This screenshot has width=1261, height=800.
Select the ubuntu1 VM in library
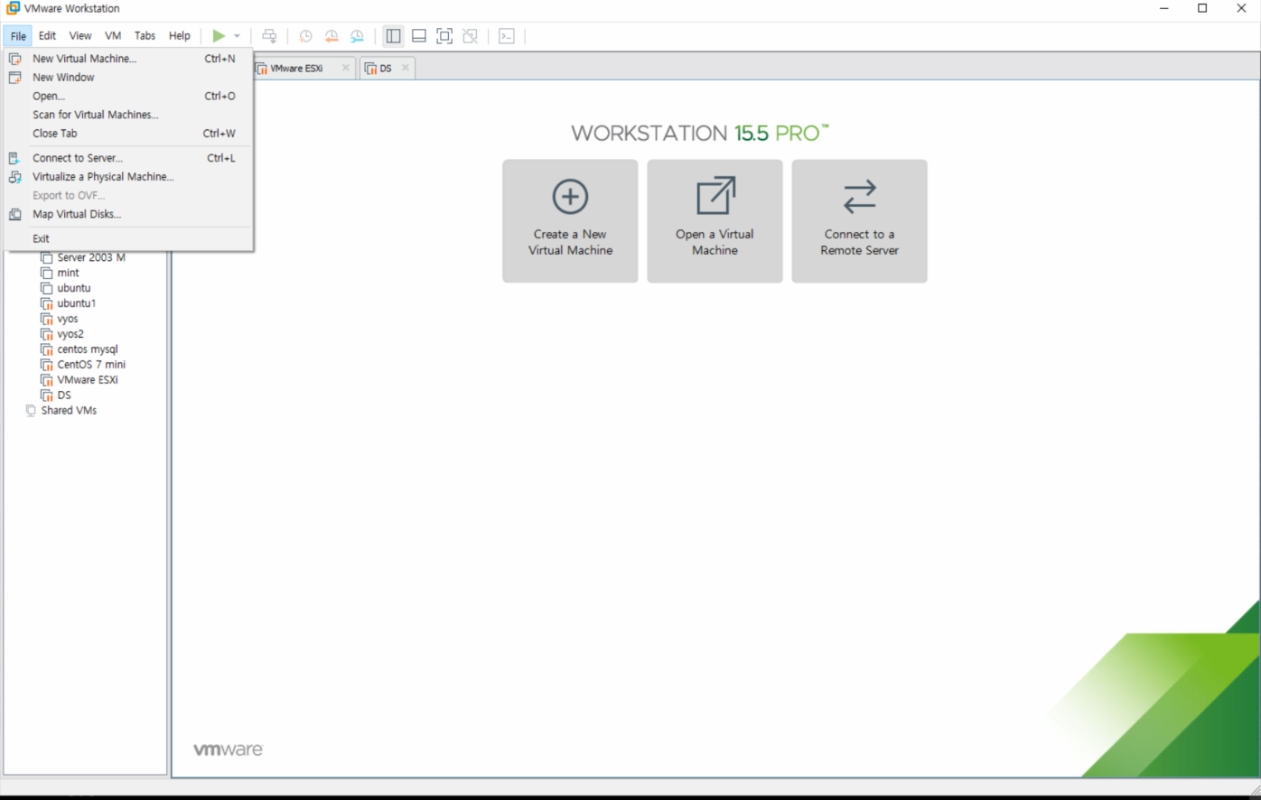coord(76,303)
